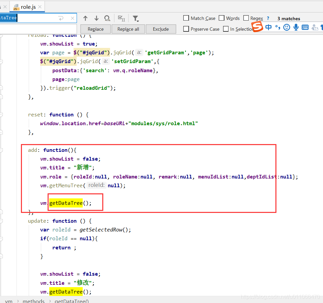Viewport: 323px width, 303px height.
Task: Clear the search field with the X icon
Action: (73, 18)
